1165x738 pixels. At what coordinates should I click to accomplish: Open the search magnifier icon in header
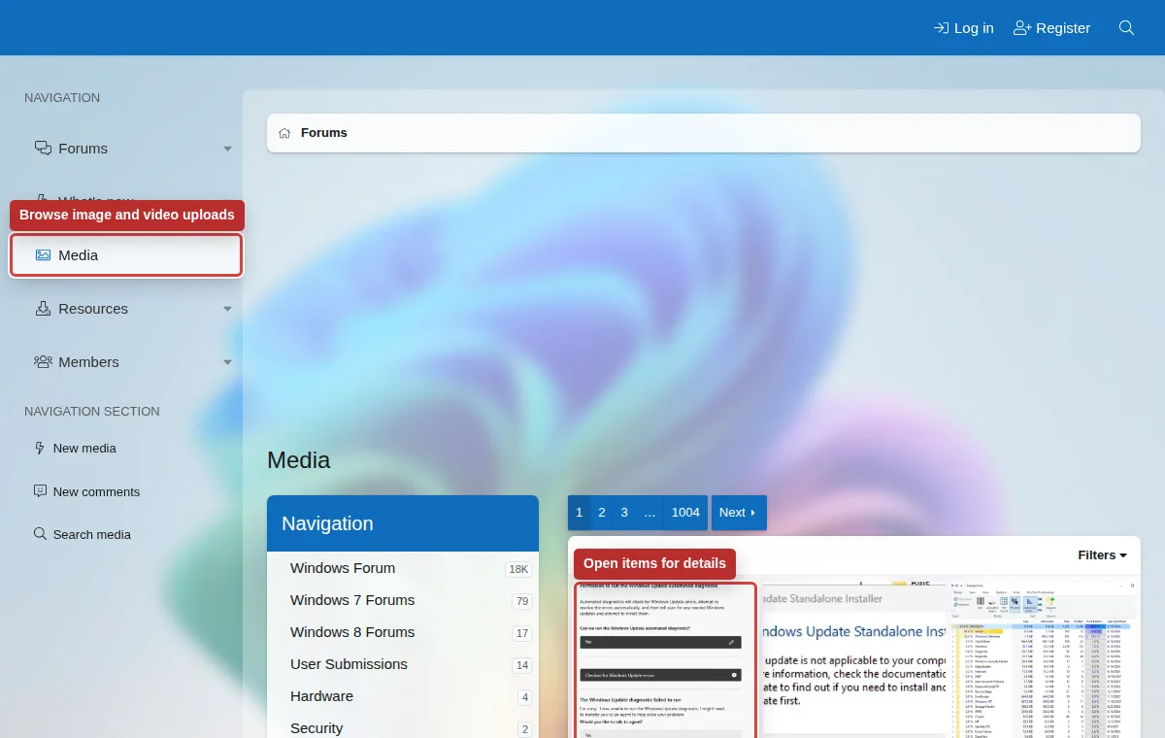(x=1126, y=28)
